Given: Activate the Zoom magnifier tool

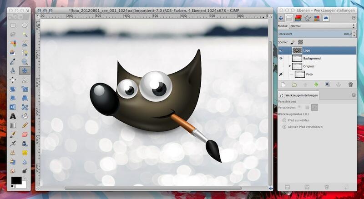Looking at the screenshot, I should 25,61.
